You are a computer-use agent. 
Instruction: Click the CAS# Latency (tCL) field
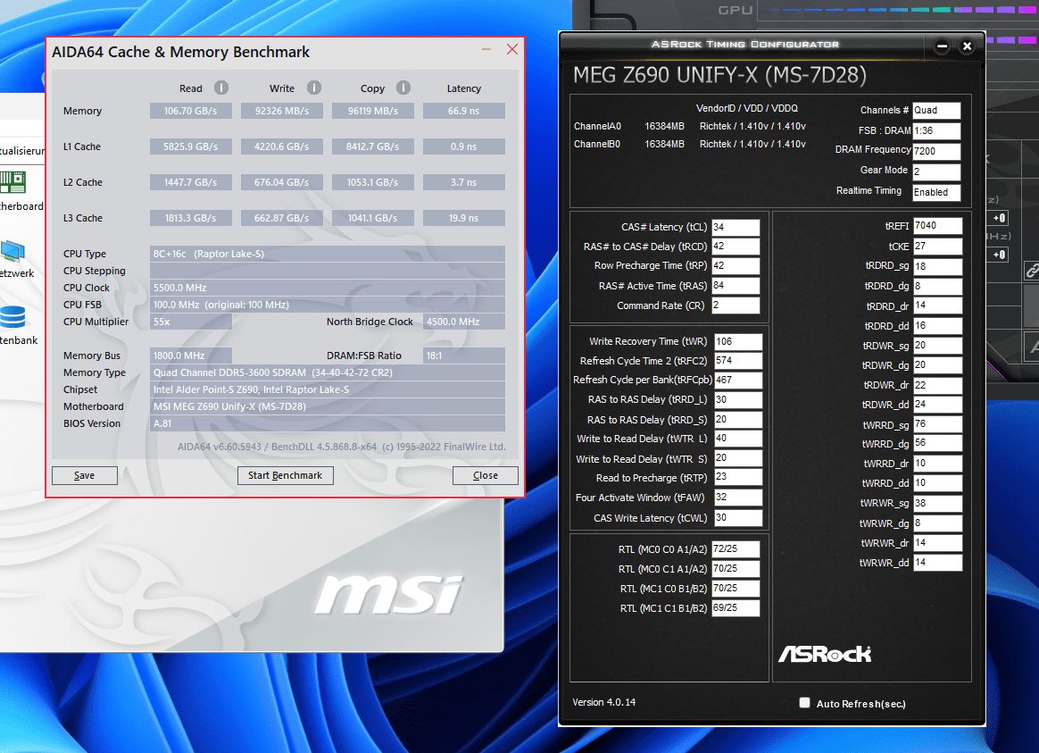[736, 228]
